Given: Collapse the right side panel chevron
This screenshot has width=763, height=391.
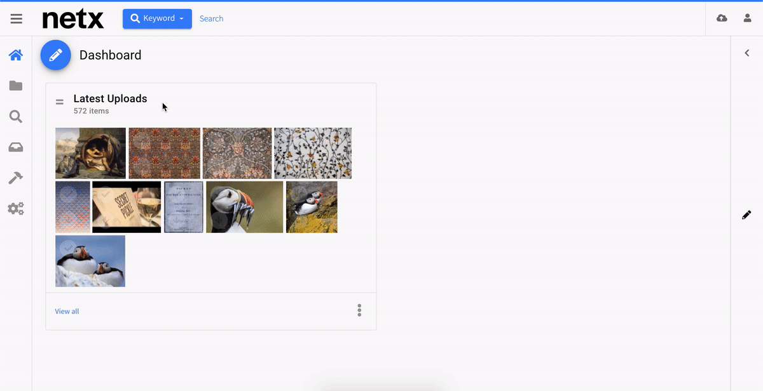Looking at the screenshot, I should 747,53.
